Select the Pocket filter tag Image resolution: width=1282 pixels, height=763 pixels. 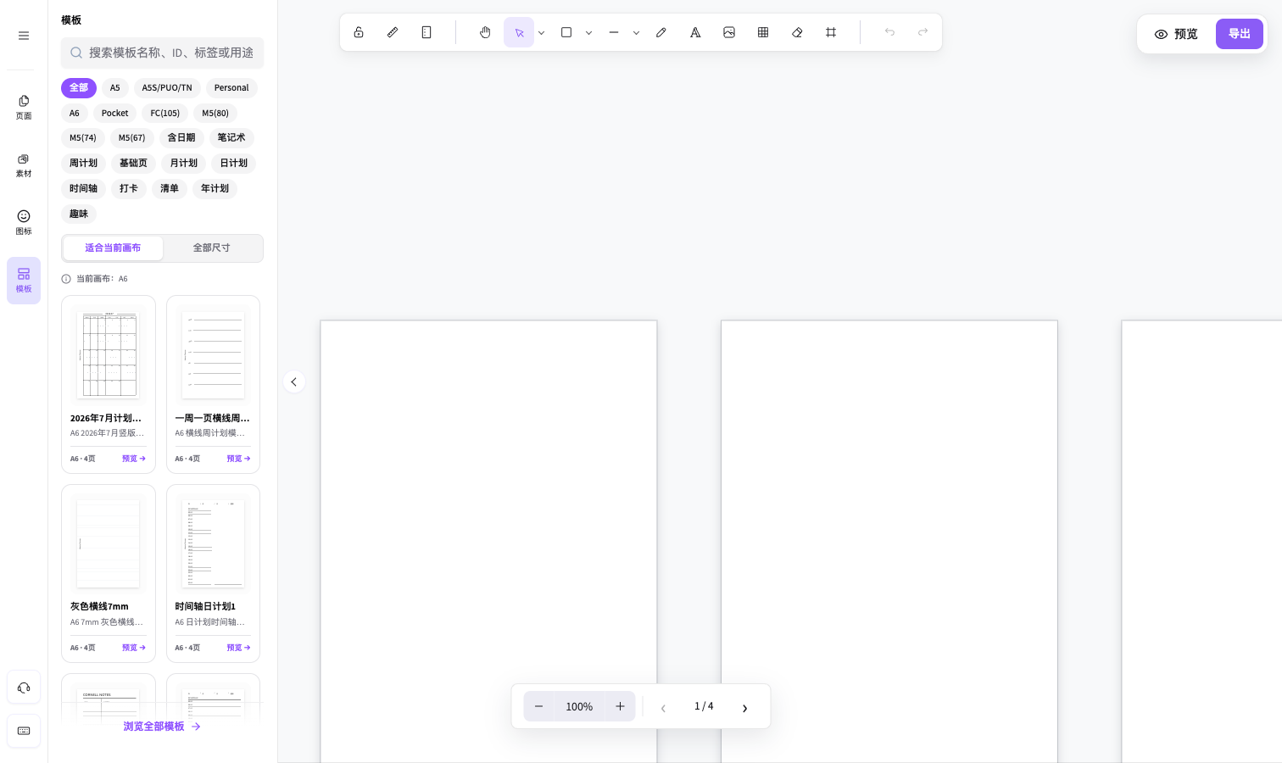coord(115,113)
